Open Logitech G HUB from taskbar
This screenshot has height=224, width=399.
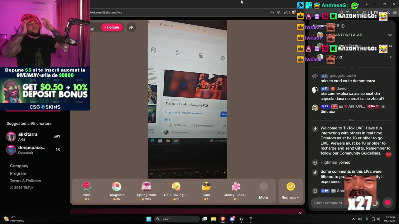click(241, 219)
